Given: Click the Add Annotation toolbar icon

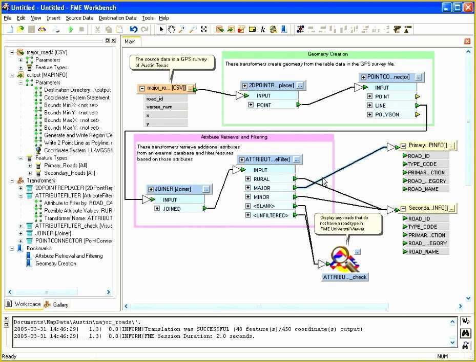Looking at the screenshot, I should [x=252, y=29].
